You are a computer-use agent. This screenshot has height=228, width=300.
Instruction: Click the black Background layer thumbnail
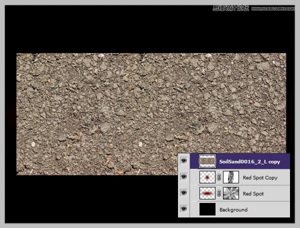click(x=207, y=209)
